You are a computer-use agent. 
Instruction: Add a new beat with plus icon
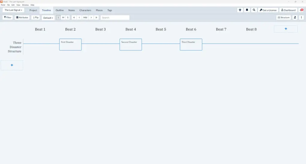pos(286,29)
